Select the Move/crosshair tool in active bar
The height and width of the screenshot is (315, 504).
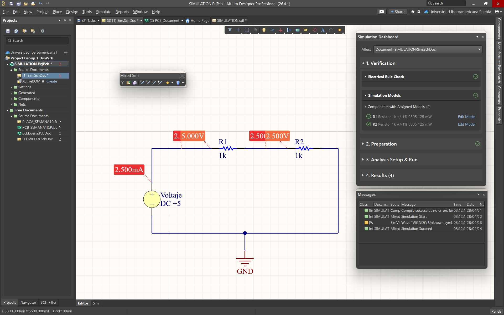pos(238,30)
